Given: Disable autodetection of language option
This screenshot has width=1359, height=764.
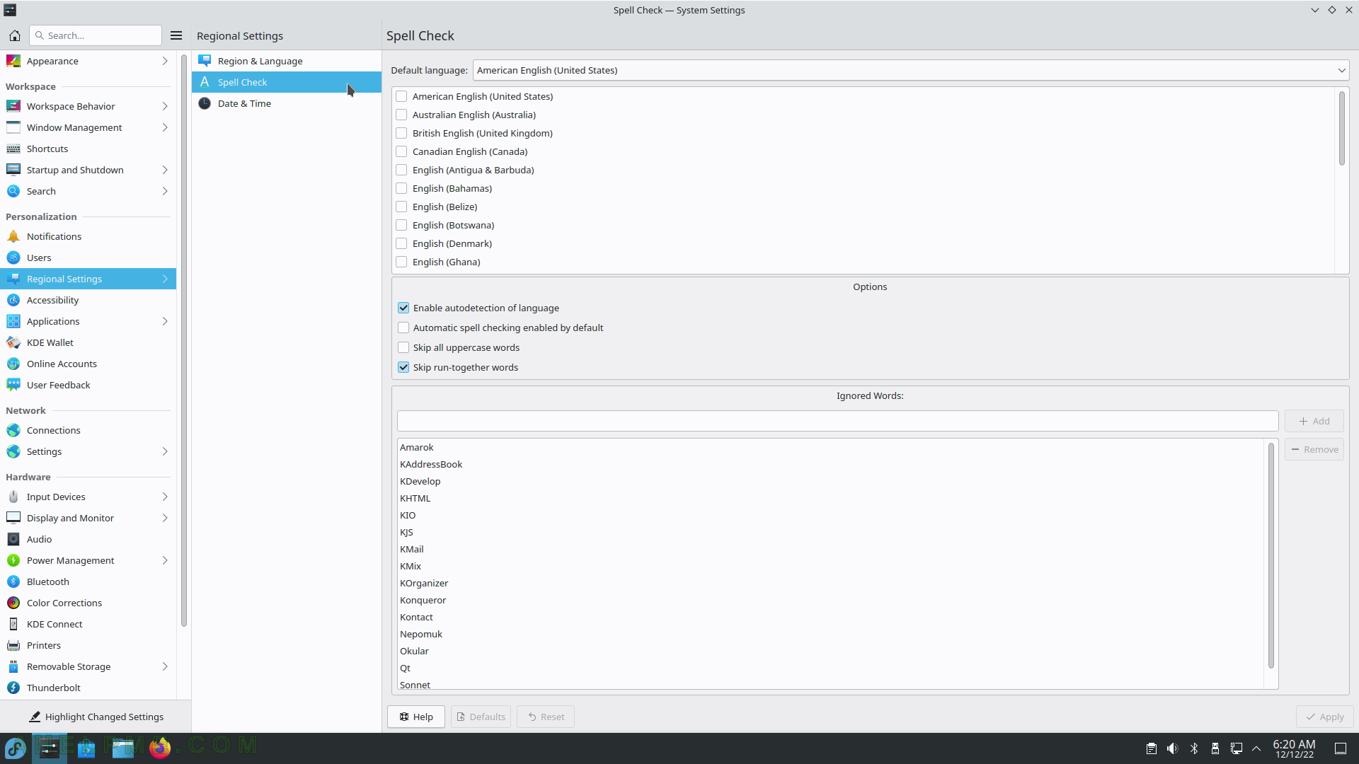Looking at the screenshot, I should pyautogui.click(x=403, y=308).
